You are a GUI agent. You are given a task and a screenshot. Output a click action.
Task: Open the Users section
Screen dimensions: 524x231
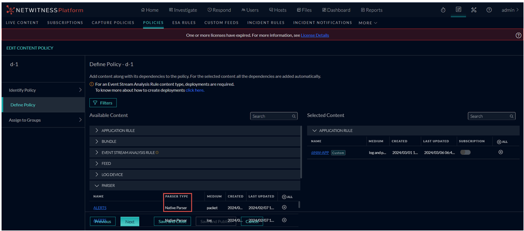click(250, 10)
